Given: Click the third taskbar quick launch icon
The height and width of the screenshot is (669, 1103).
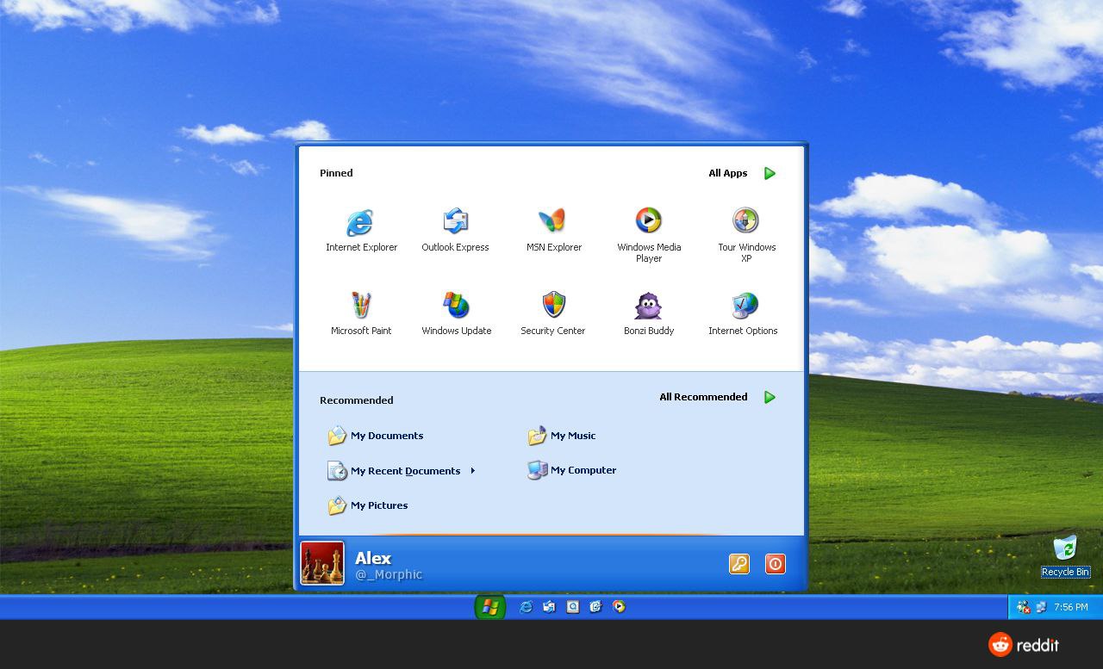Looking at the screenshot, I should click(572, 607).
